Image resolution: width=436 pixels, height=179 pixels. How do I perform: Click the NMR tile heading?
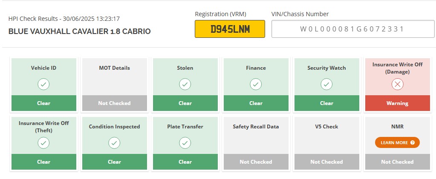point(397,127)
